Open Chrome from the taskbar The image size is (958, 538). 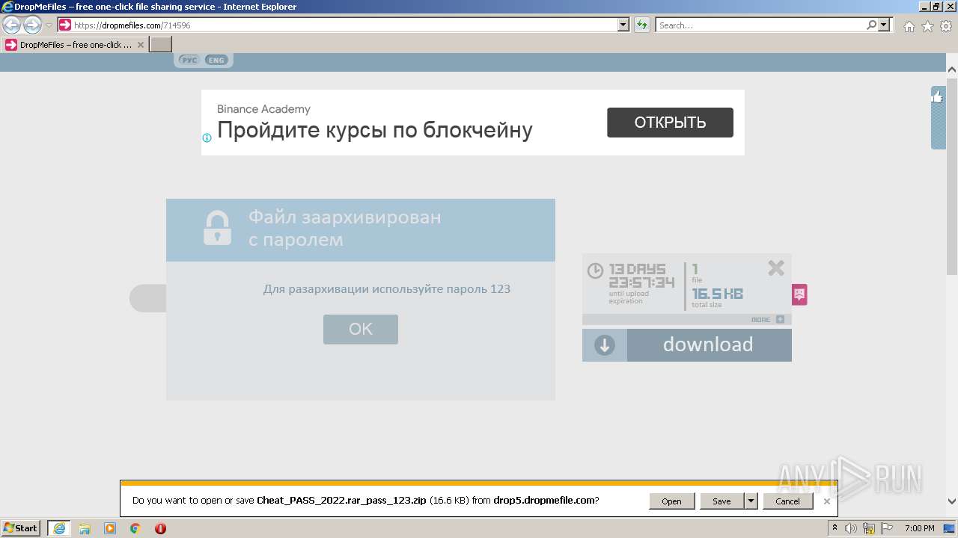(135, 528)
